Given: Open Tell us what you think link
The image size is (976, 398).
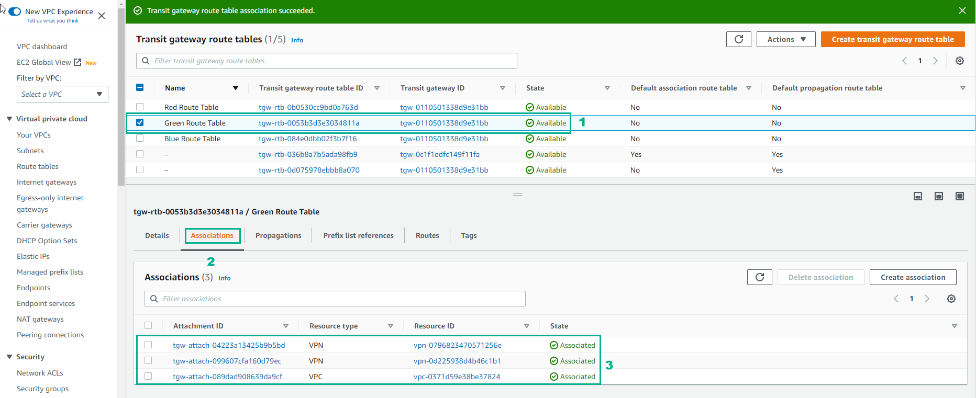Looking at the screenshot, I should pyautogui.click(x=52, y=21).
